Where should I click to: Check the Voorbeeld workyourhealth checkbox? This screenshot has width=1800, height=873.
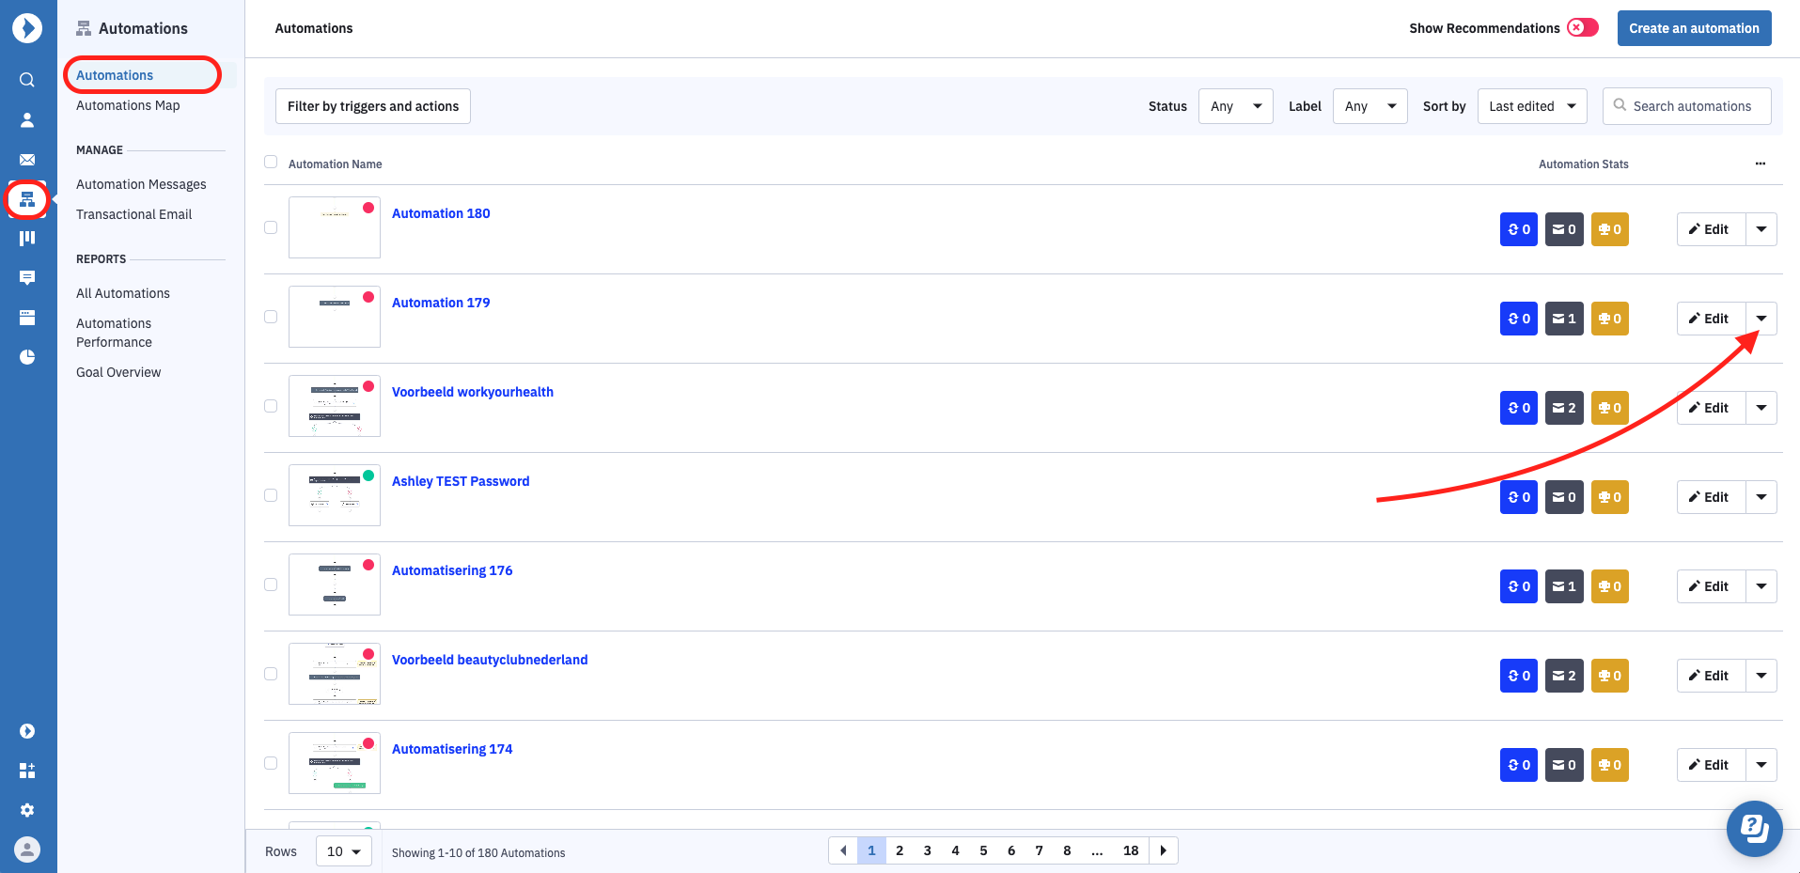coord(271,406)
